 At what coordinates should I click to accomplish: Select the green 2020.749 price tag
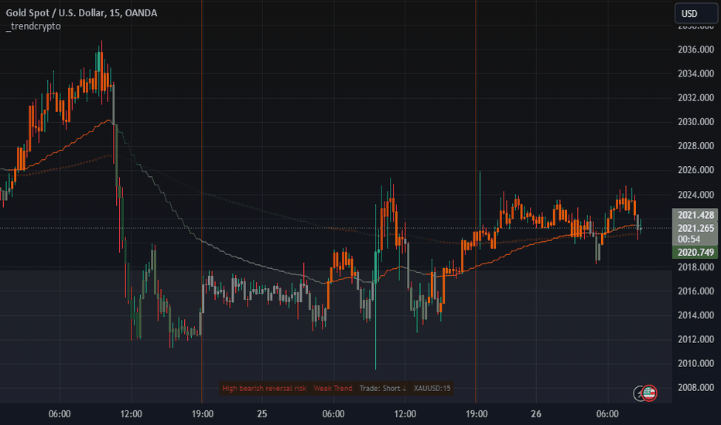[695, 252]
